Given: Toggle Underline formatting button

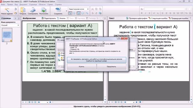Looking at the screenshot, I should click(150, 13).
